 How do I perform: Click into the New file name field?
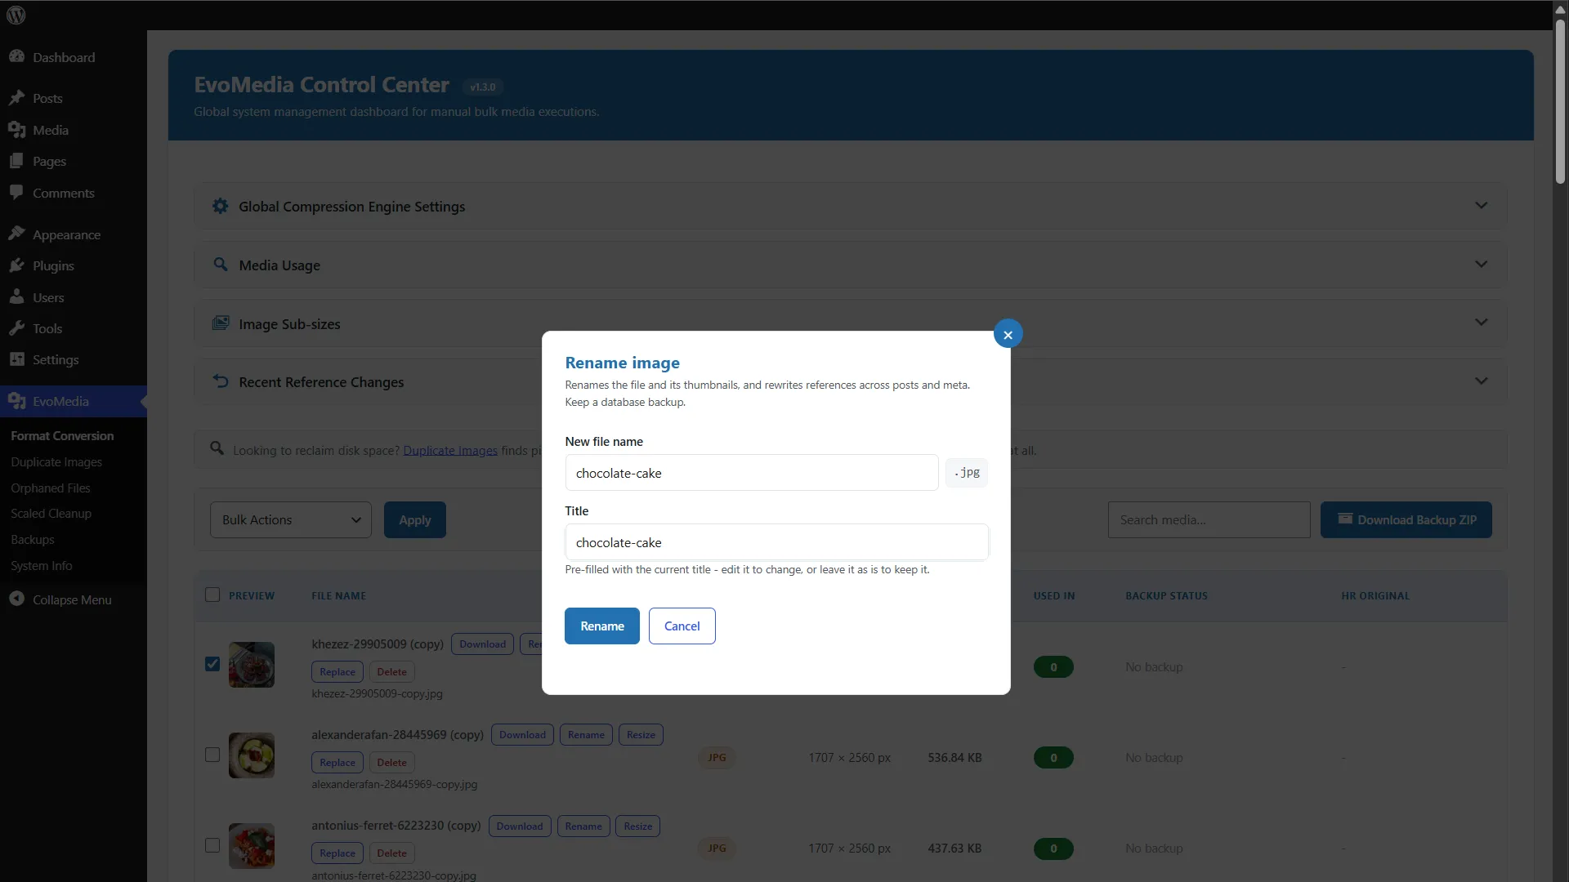(x=752, y=473)
